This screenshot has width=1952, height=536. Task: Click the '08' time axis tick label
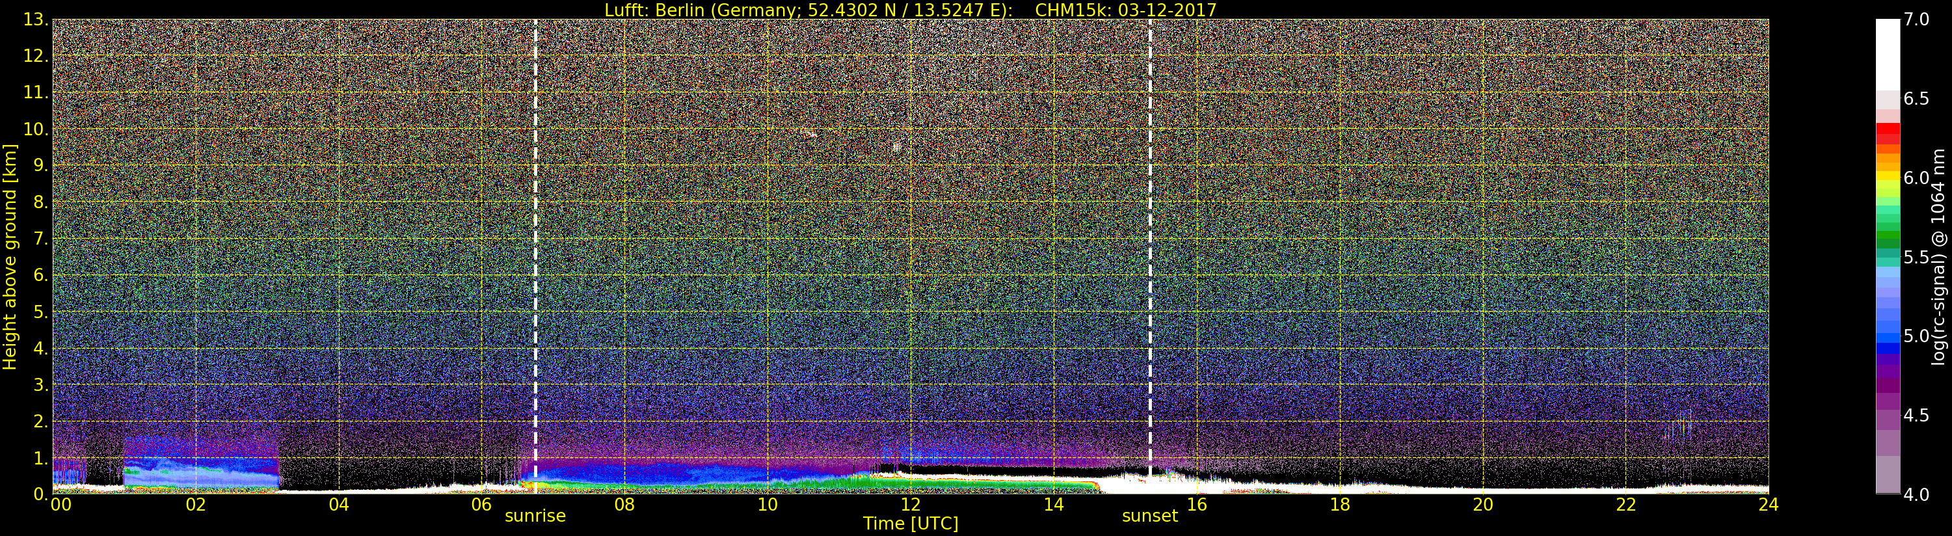click(x=624, y=505)
